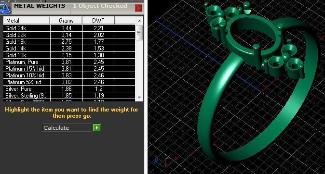Click the green Go arrow beside Calculate
Image resolution: width=325 pixels, height=174 pixels.
pyautogui.click(x=97, y=128)
